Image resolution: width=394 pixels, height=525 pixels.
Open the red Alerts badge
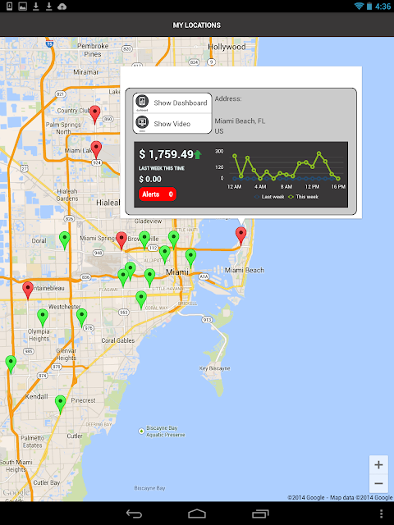pos(158,194)
